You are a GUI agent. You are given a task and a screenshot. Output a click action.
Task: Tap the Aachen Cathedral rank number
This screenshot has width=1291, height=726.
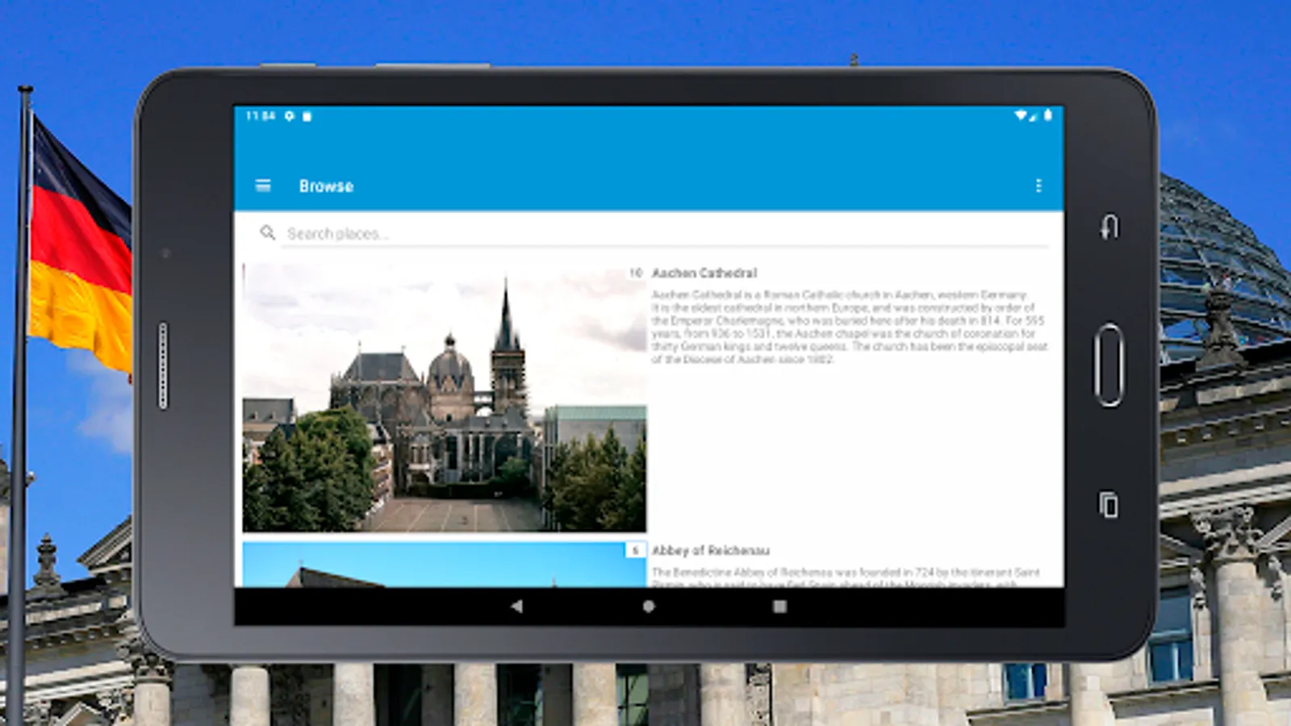pyautogui.click(x=636, y=273)
